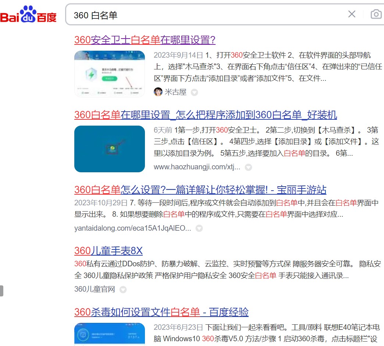Open www.haozhuangji.com source URL
384x346 pixels.
click(197, 167)
